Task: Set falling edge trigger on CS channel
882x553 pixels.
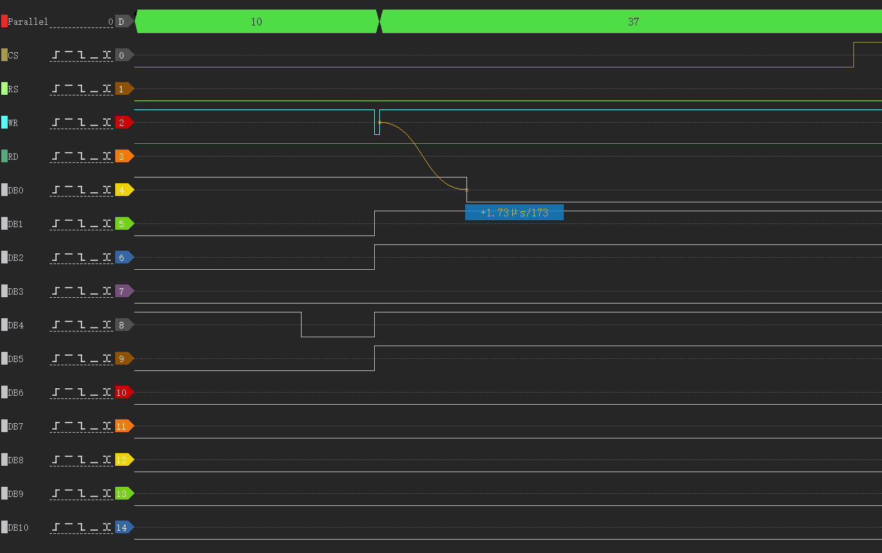Action: click(81, 55)
